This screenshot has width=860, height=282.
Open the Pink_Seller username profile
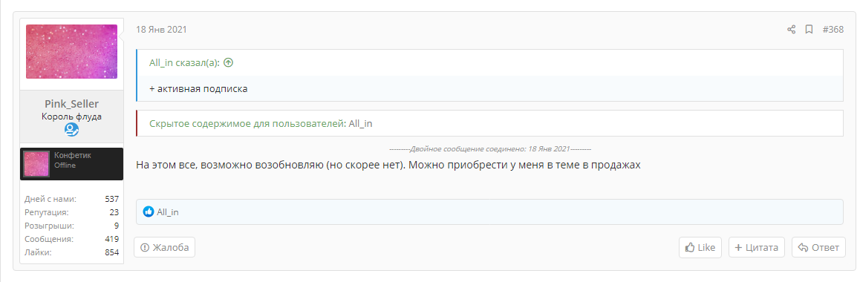click(x=72, y=104)
